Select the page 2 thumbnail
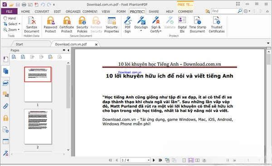272x166 pixels. pos(38,126)
